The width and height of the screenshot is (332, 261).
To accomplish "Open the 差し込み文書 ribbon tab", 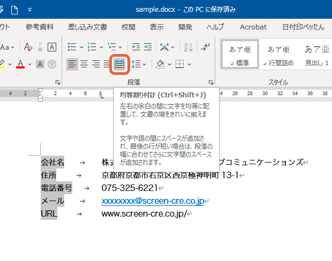I will click(x=87, y=27).
